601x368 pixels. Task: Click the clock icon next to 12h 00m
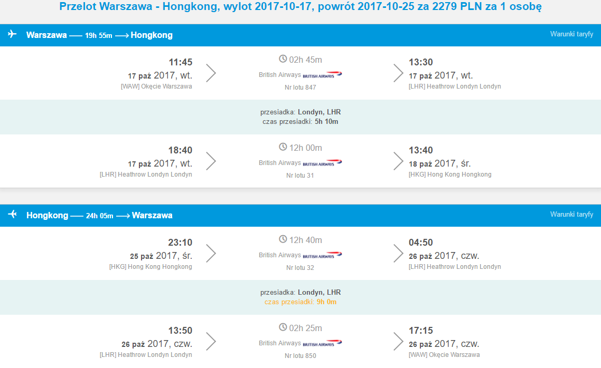tap(283, 147)
